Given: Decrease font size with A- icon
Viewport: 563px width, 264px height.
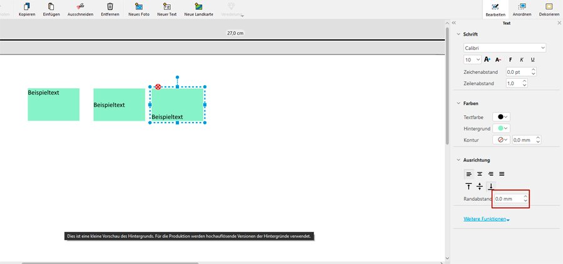Looking at the screenshot, I should [x=498, y=59].
